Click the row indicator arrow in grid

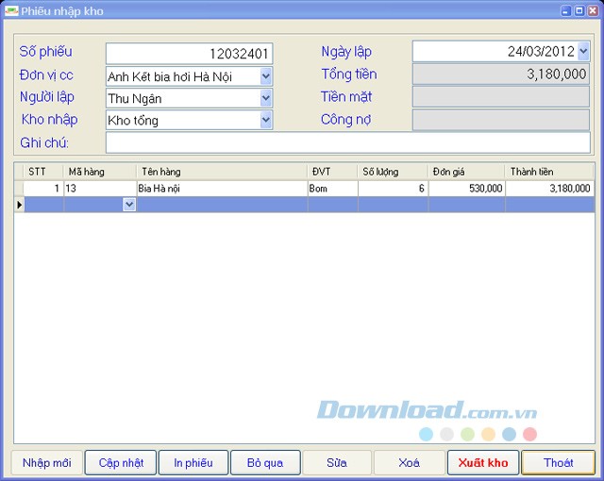point(19,205)
